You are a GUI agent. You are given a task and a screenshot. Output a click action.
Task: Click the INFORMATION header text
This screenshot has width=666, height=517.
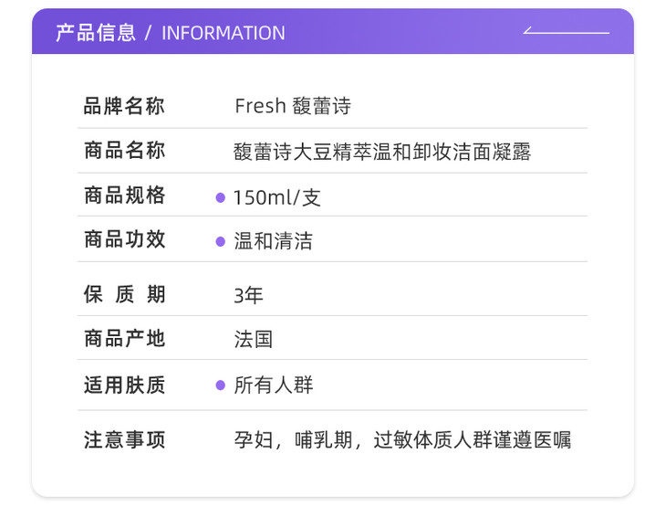pyautogui.click(x=223, y=33)
